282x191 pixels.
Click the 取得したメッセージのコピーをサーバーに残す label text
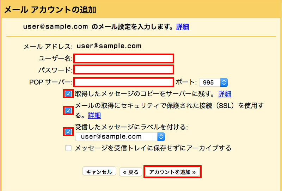click(145, 94)
